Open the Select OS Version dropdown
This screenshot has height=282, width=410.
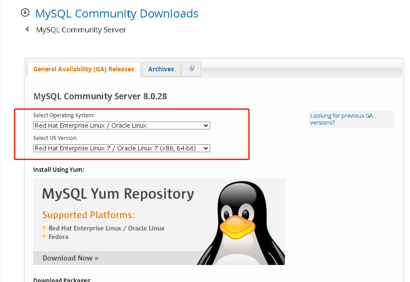click(122, 148)
